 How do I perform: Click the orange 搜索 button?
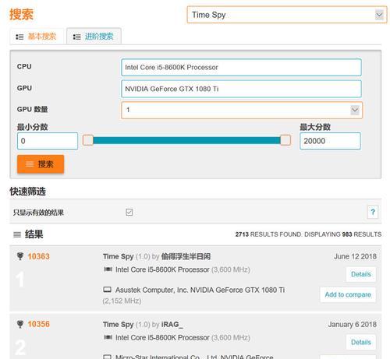point(41,164)
